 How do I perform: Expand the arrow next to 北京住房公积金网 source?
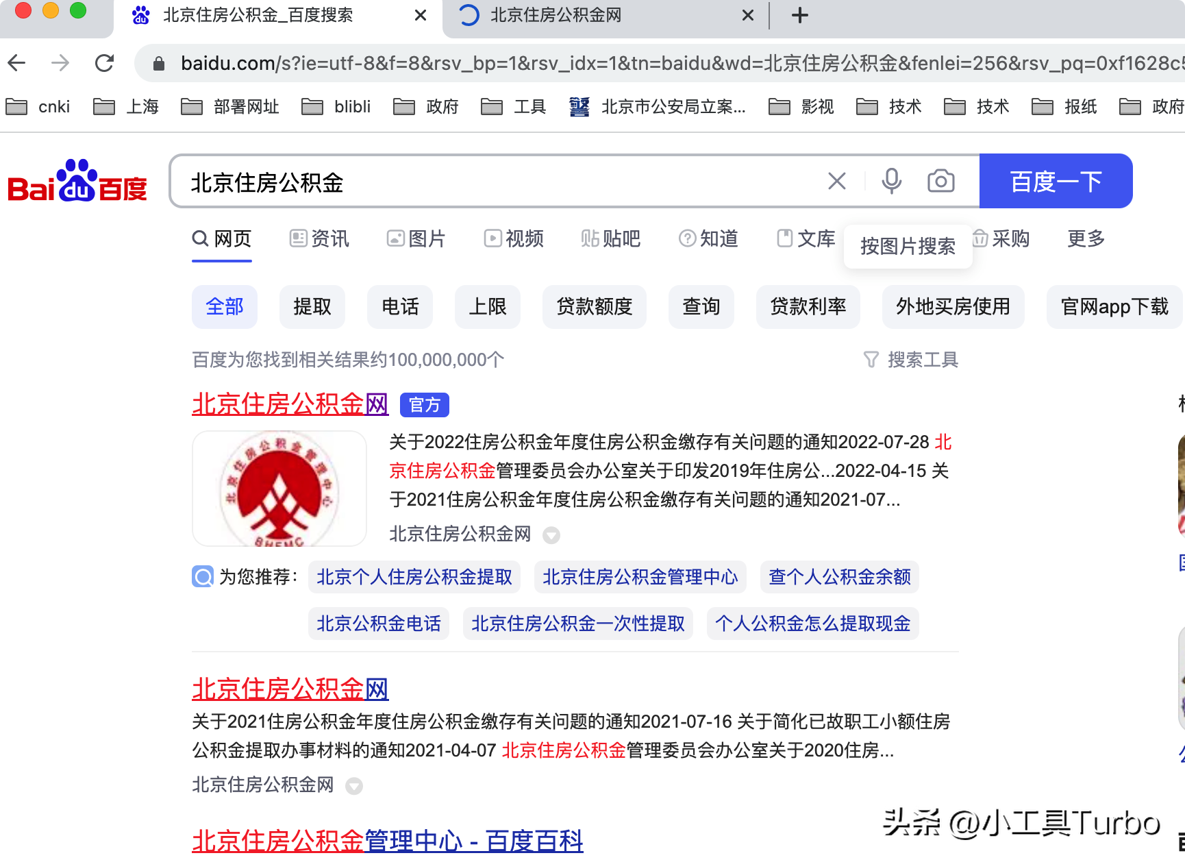pos(551,535)
